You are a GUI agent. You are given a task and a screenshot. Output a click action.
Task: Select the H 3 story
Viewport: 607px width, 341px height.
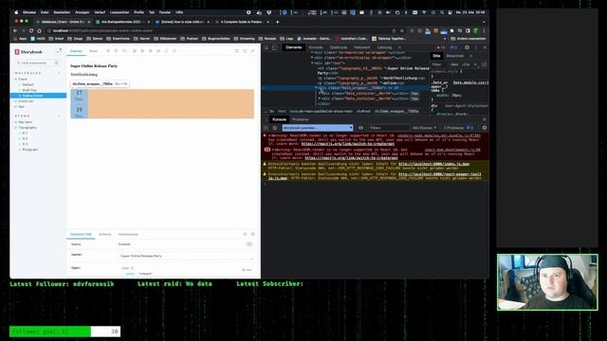click(x=25, y=144)
